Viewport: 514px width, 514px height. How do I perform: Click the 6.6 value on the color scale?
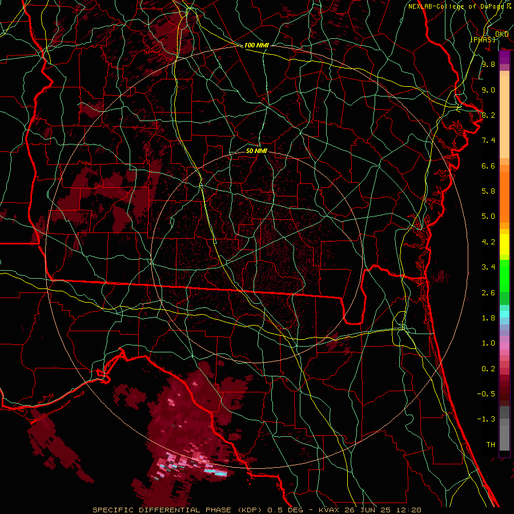point(488,166)
